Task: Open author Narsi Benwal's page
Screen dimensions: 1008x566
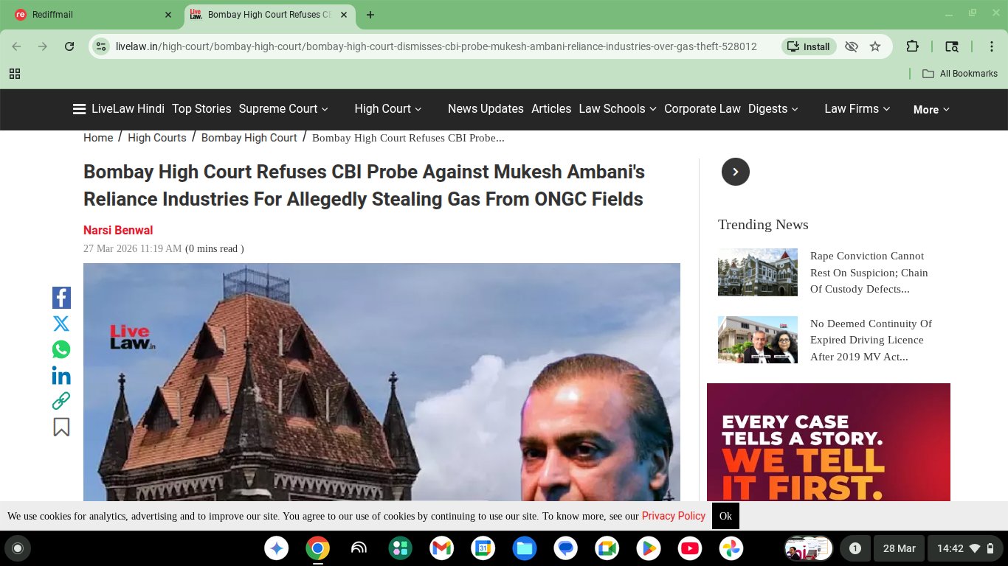Action: 118,231
